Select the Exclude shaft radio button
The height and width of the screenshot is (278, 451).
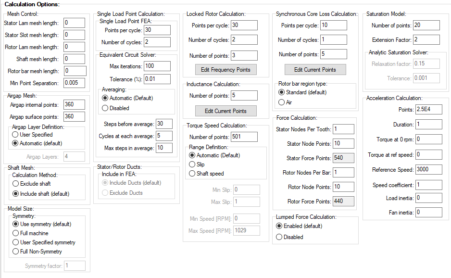click(15, 184)
